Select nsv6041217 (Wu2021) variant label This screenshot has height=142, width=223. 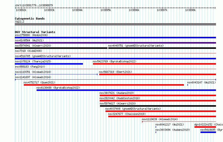click(170, 124)
